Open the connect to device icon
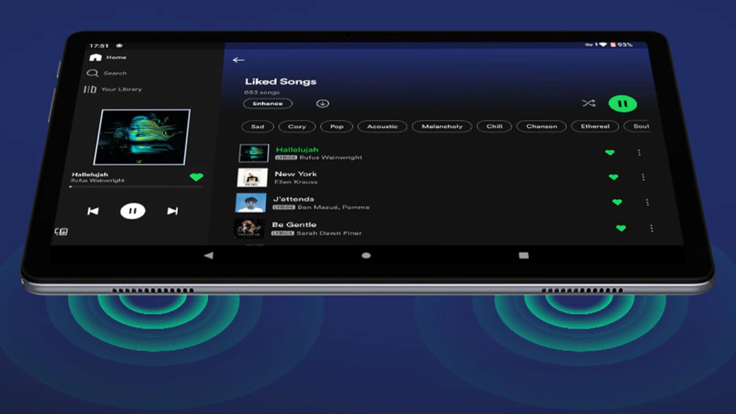Image resolution: width=736 pixels, height=414 pixels. tap(61, 232)
